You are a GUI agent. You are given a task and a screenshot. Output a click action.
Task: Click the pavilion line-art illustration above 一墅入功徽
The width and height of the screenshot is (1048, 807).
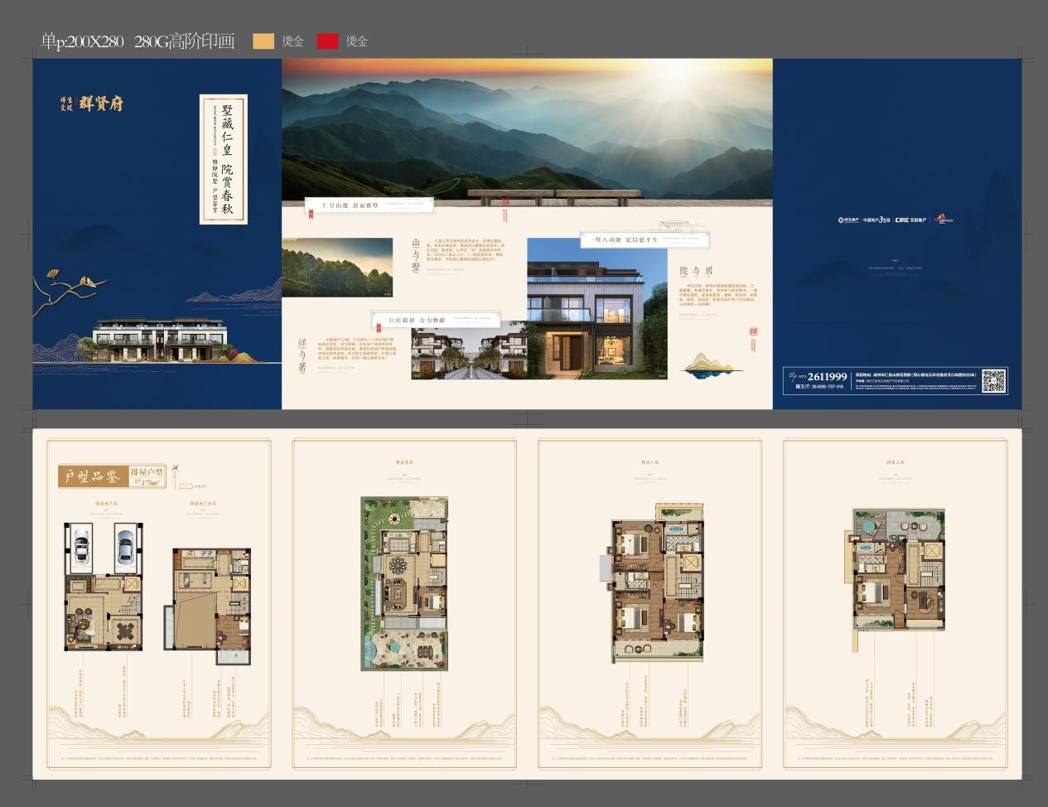(675, 225)
